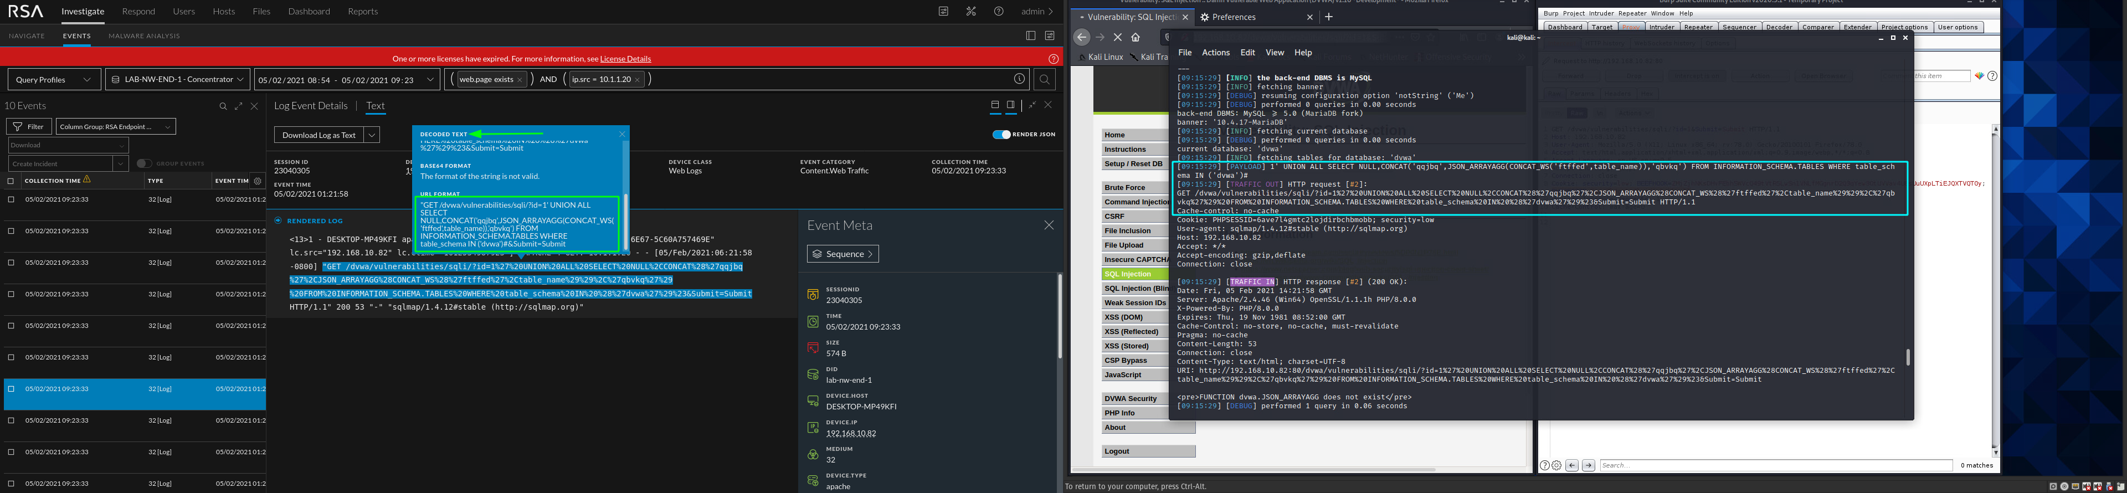Screen dimensions: 2127x493
Task: Click warning icon beside Collection Time header
Action: coord(87,179)
